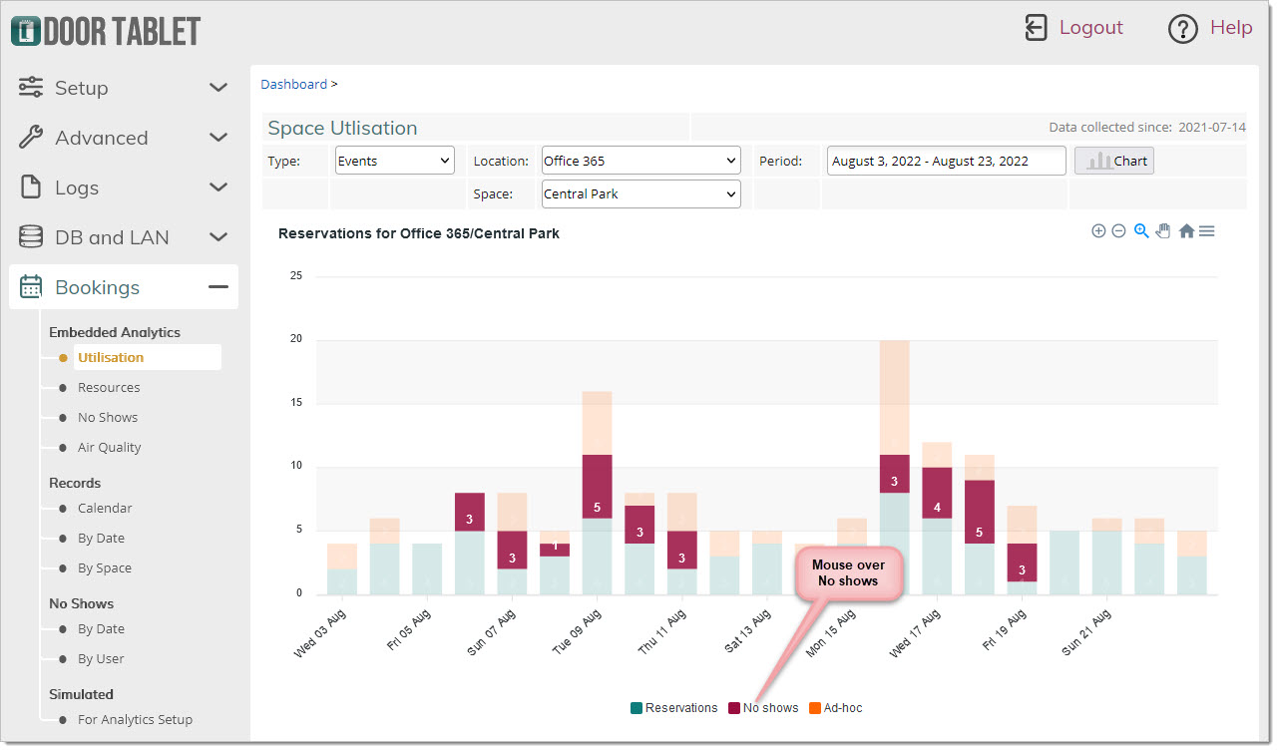
Task: Click the Logs document icon
Action: coord(31,187)
